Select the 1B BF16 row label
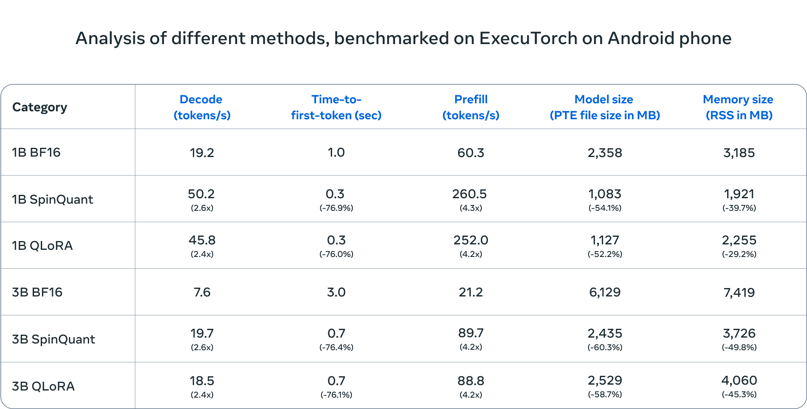 click(x=36, y=152)
